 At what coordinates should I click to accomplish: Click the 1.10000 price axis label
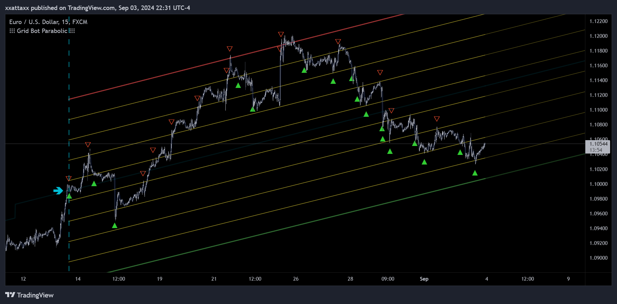[598, 184]
